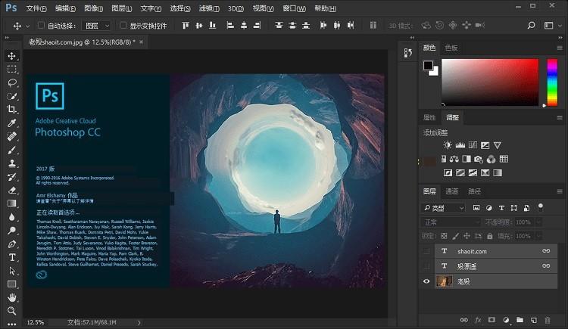Image resolution: width=568 pixels, height=329 pixels.
Task: Pick a color in the red color field
Action: tap(490, 82)
